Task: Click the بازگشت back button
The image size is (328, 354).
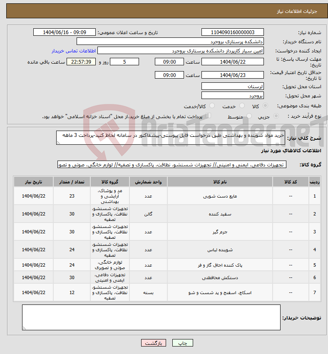Action: pos(153,343)
